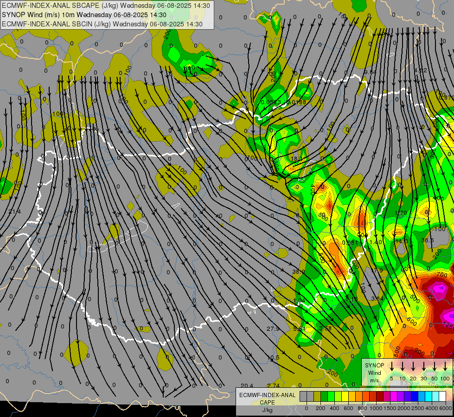The width and height of the screenshot is (454, 417).
Task: Pick the pure yellow CAPE legend swatch
Action: [x=345, y=396]
